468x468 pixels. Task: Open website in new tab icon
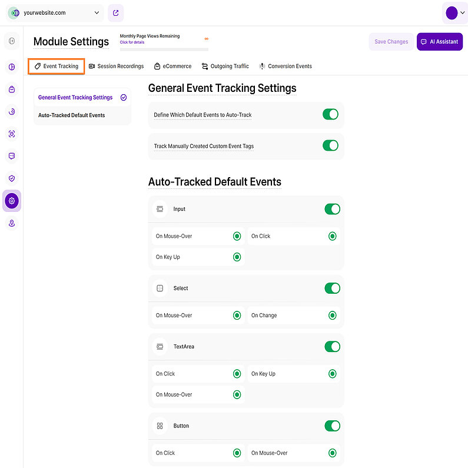(116, 12)
